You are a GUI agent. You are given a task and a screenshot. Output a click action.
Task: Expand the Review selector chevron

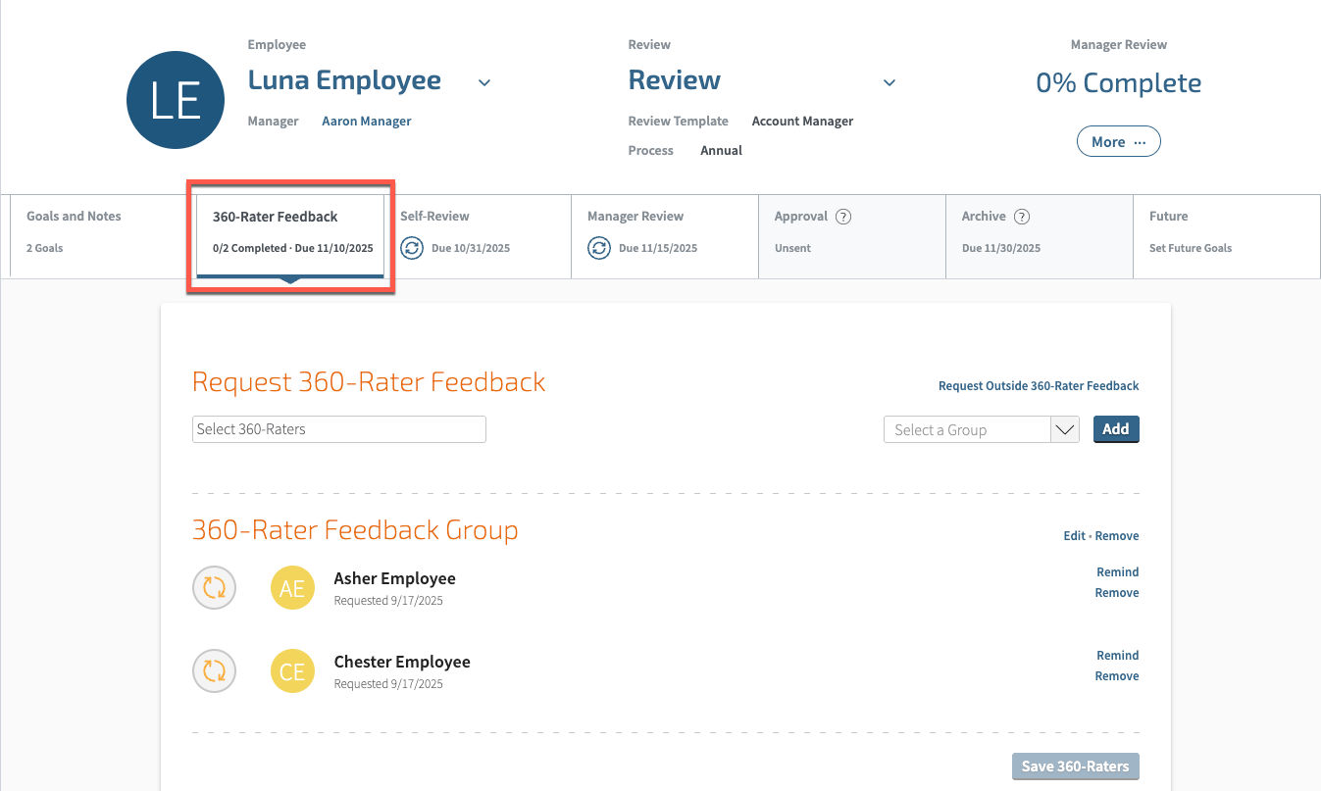[889, 82]
